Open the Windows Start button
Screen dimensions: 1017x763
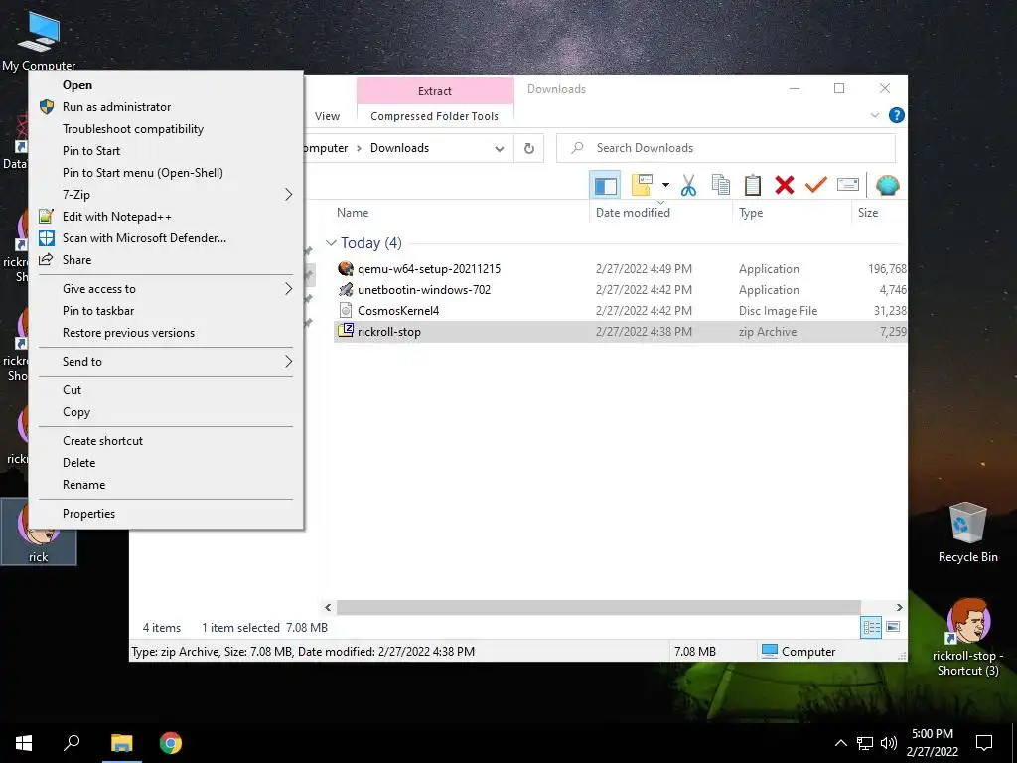pos(24,743)
